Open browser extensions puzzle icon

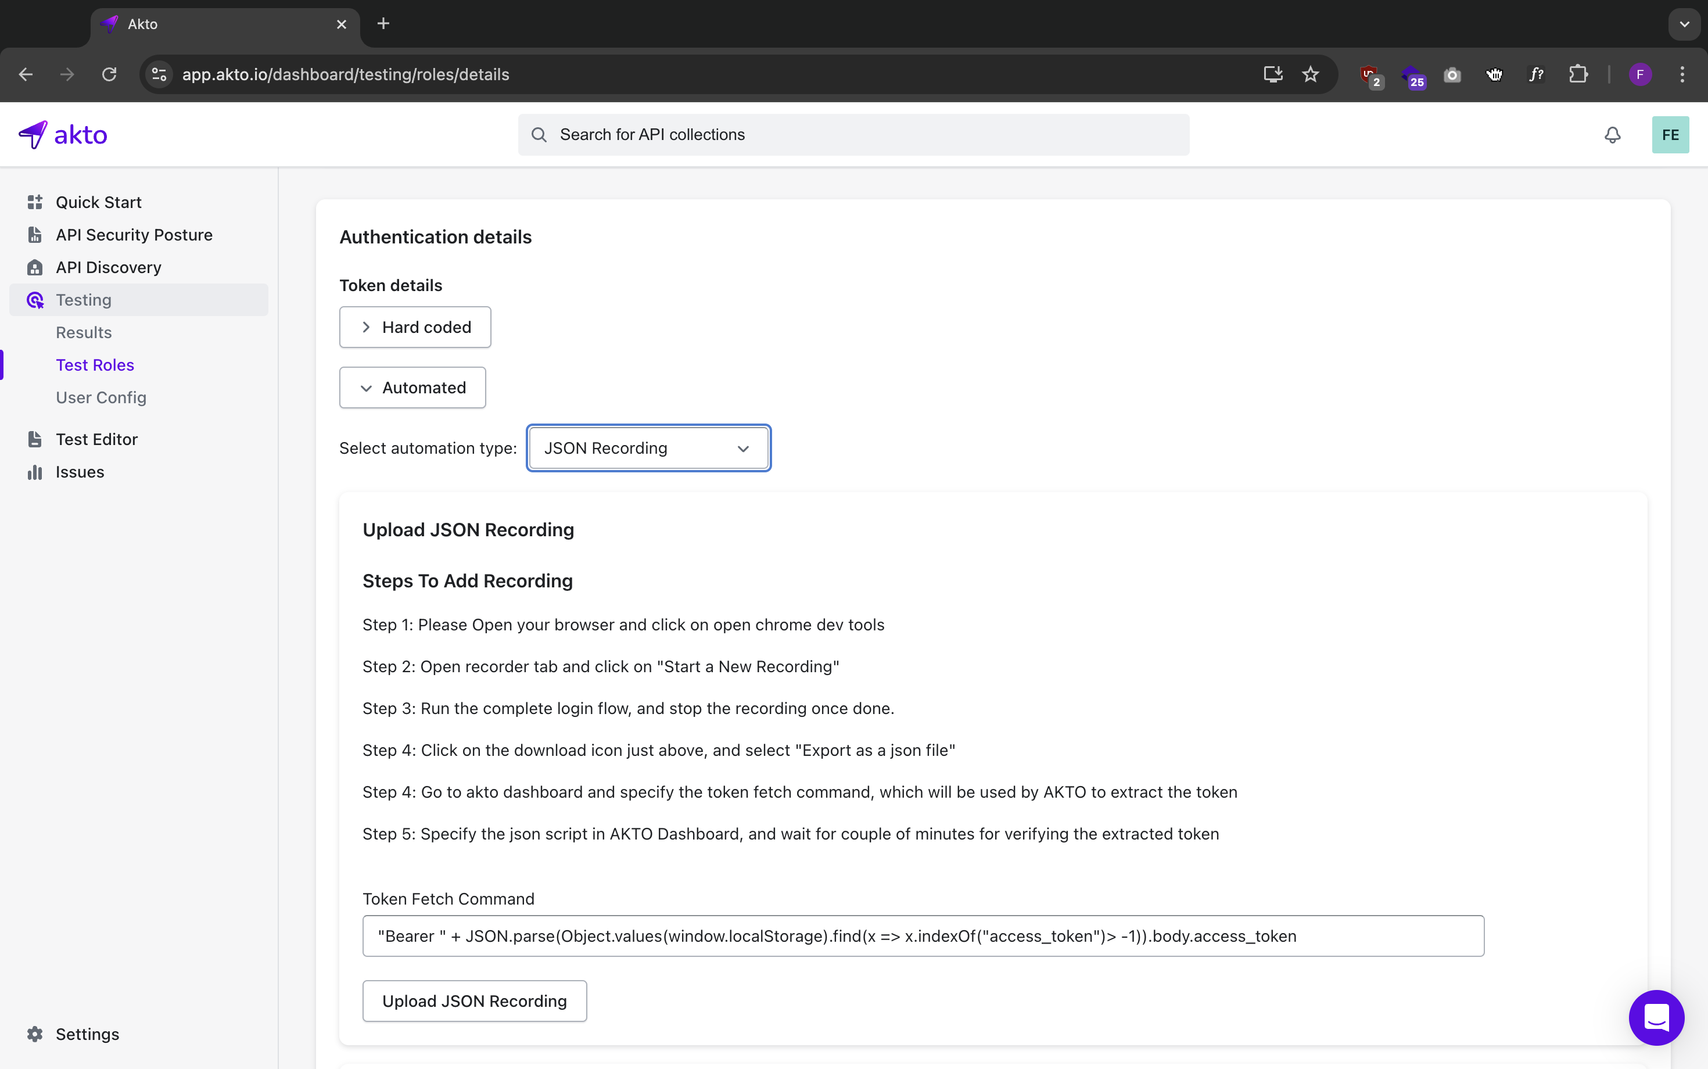(1578, 74)
